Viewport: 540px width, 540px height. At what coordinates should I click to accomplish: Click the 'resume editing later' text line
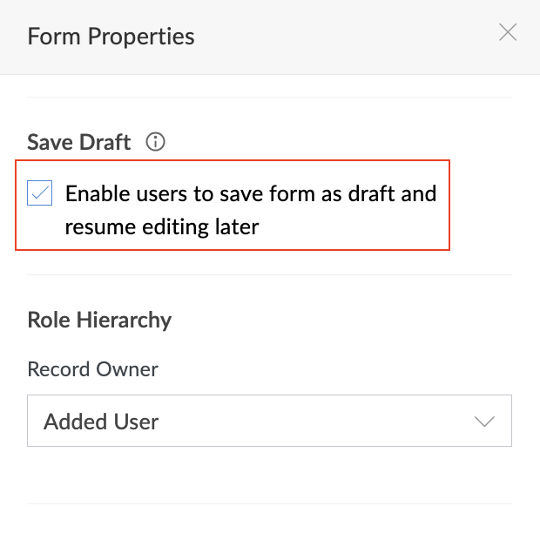162,227
